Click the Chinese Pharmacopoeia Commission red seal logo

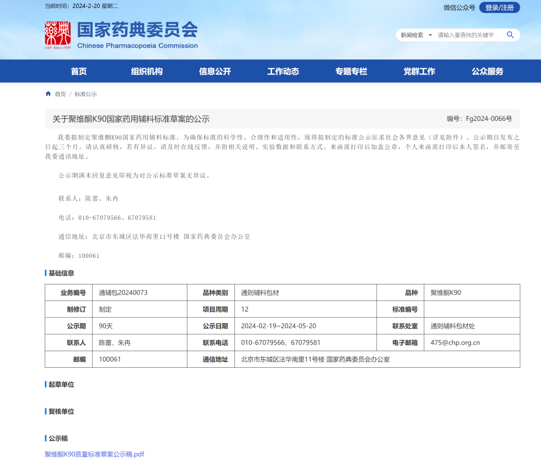pyautogui.click(x=58, y=35)
